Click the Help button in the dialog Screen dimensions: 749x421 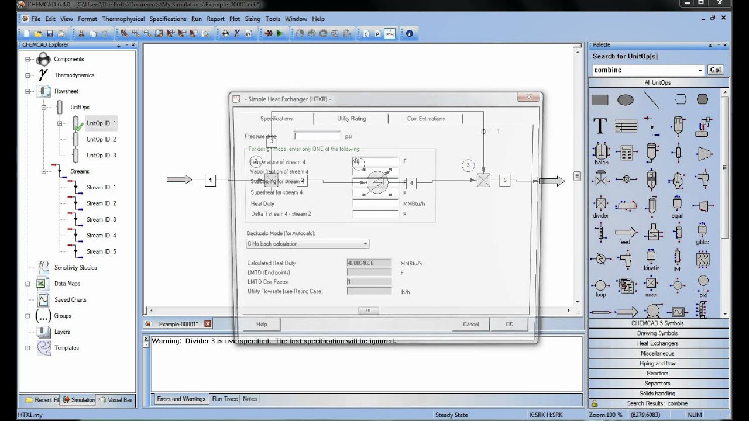[262, 324]
